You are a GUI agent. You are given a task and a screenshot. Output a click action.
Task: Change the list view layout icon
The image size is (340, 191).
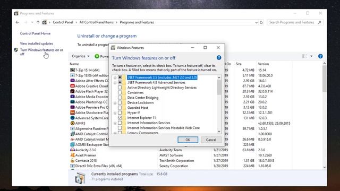pos(304,56)
